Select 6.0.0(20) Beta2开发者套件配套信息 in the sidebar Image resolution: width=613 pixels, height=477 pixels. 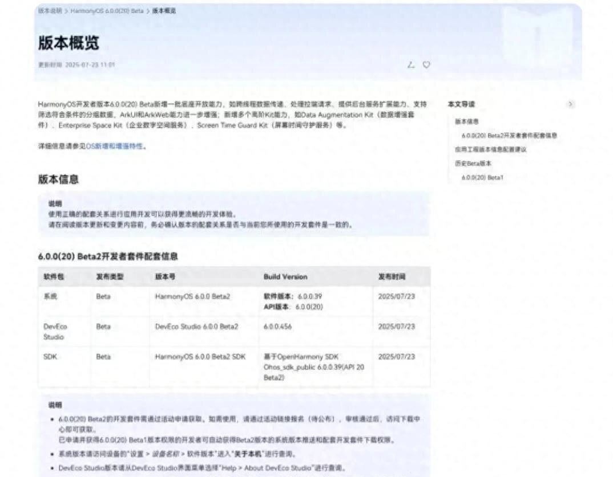(510, 135)
